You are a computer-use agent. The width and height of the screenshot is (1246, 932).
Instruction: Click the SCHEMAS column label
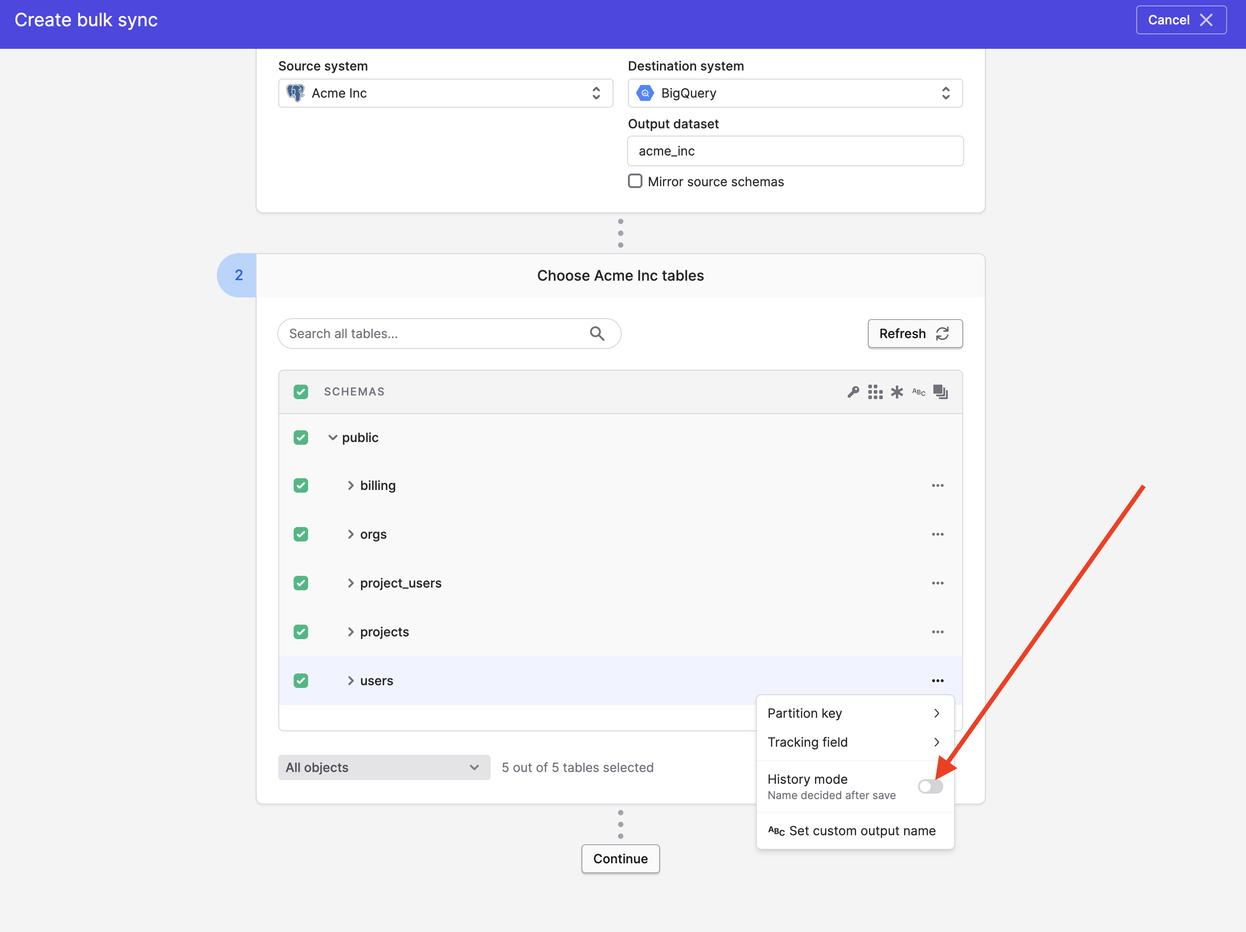click(354, 391)
